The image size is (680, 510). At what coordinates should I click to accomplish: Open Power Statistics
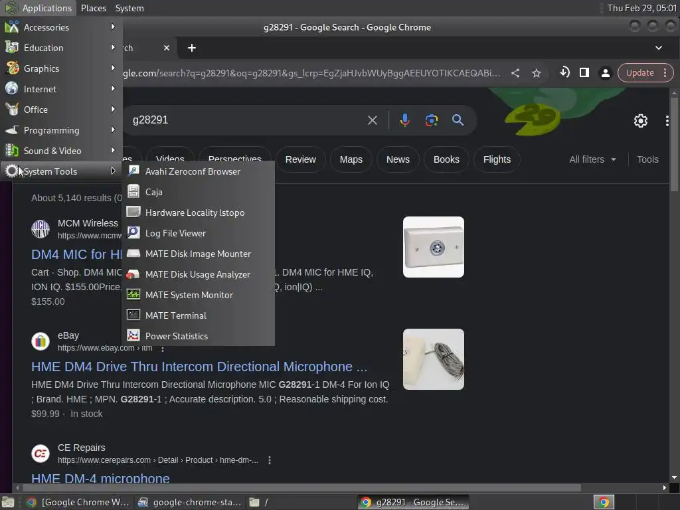coord(198,336)
